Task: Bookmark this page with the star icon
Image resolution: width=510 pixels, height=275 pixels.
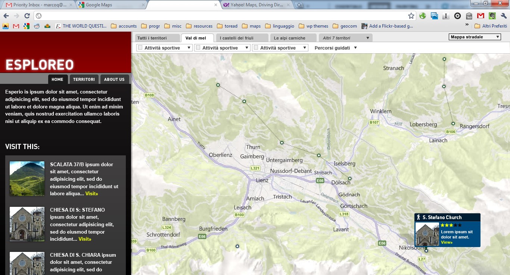Action: click(x=411, y=16)
